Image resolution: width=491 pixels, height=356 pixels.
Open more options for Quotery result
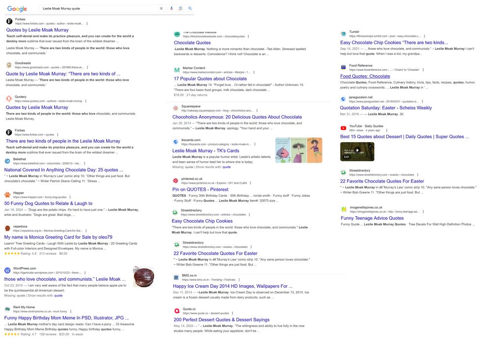[86, 101]
